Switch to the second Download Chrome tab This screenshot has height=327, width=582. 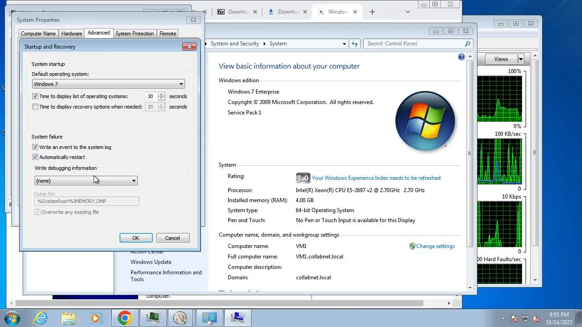[288, 12]
